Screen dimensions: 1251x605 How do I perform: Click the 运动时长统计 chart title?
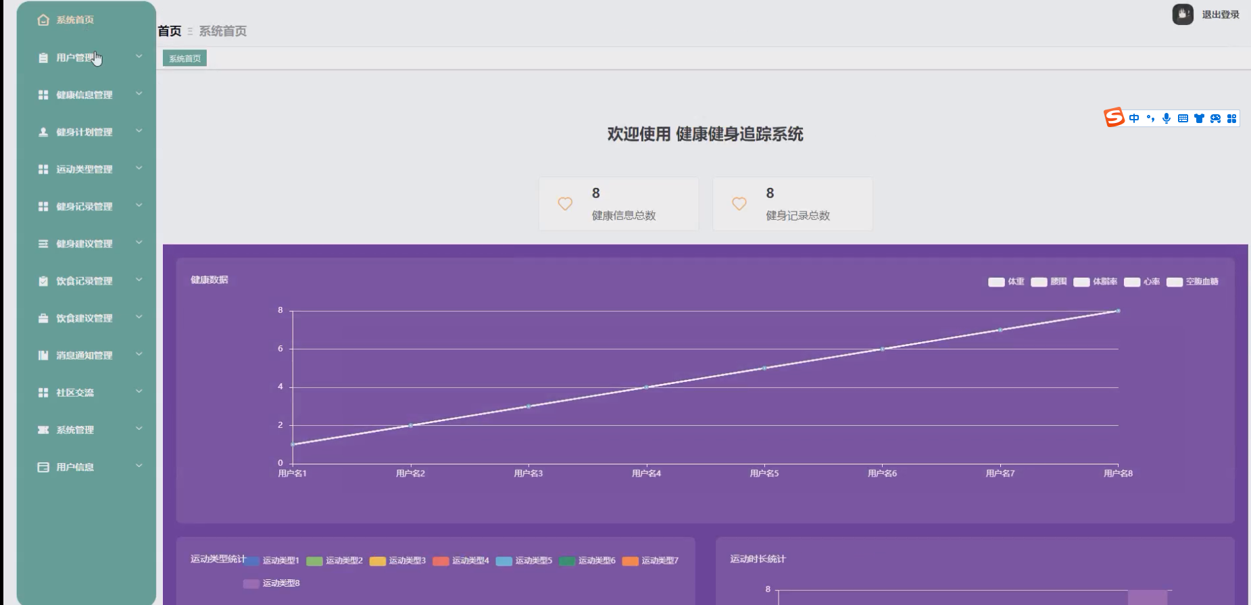(x=758, y=559)
